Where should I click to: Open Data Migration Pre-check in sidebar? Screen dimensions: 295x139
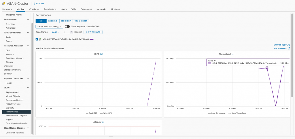tap(17, 123)
